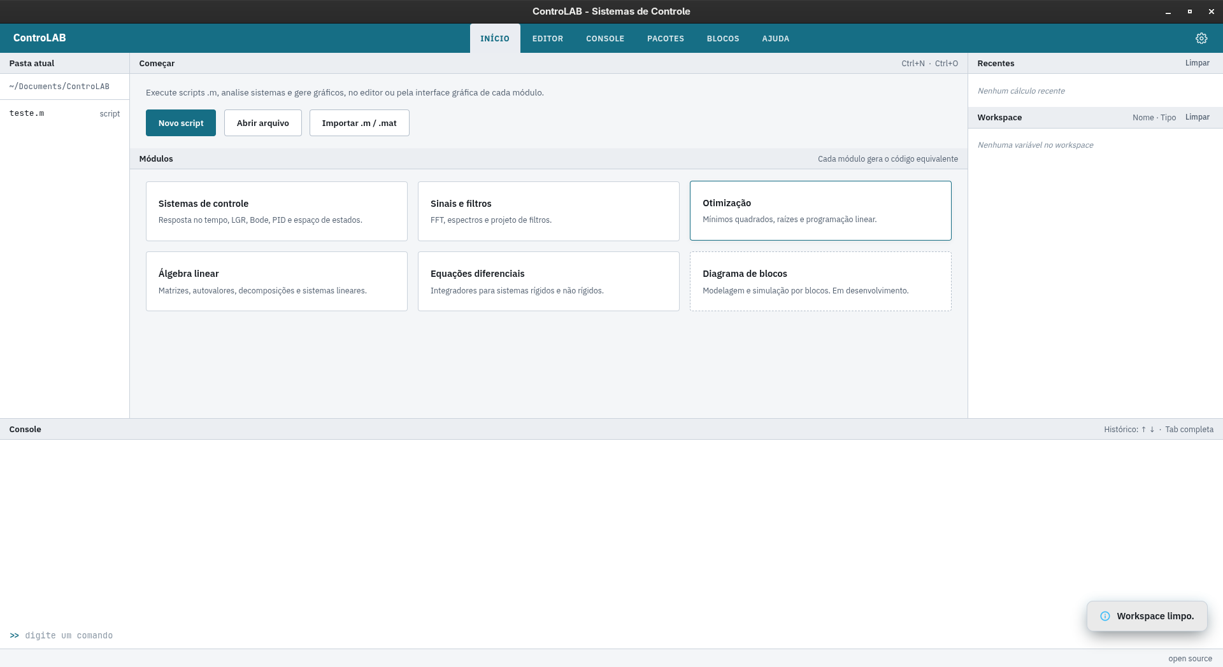Open the BLOCOS tab
The image size is (1223, 667).
click(x=723, y=38)
